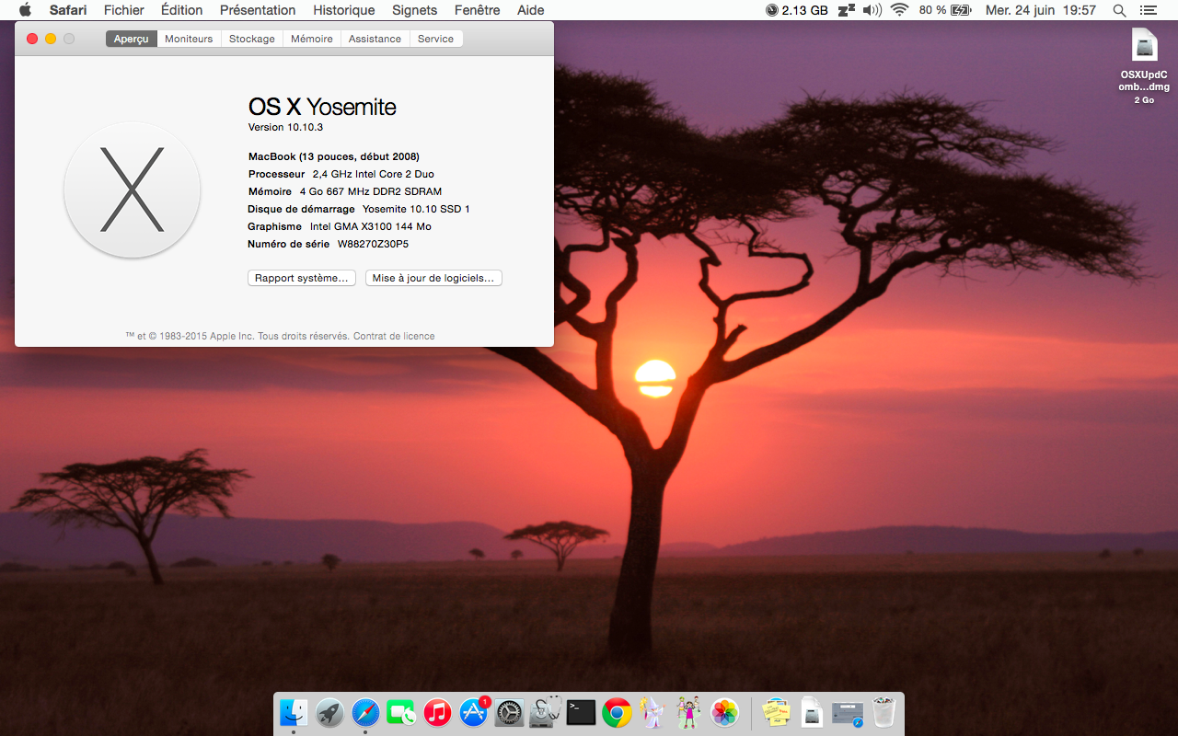Select the OSXUpdCombo dmg file on desktop
Screen dimensions: 1178x736
1144,66
